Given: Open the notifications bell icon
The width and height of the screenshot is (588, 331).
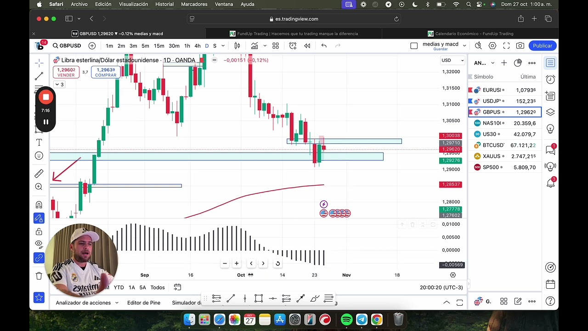Looking at the screenshot, I should [550, 183].
